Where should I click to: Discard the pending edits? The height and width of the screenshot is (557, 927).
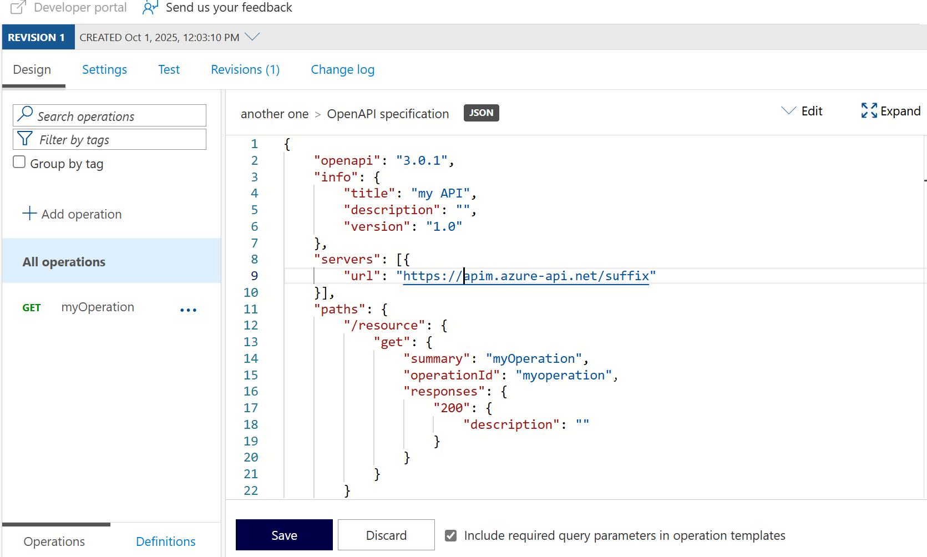[x=386, y=535]
